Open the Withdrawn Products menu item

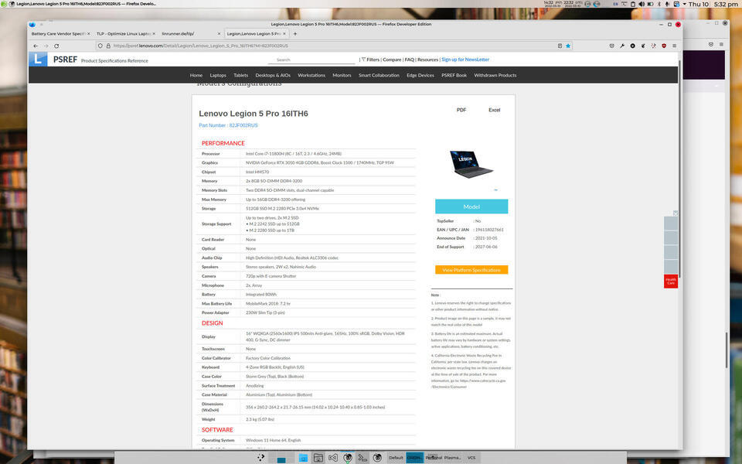tap(495, 75)
